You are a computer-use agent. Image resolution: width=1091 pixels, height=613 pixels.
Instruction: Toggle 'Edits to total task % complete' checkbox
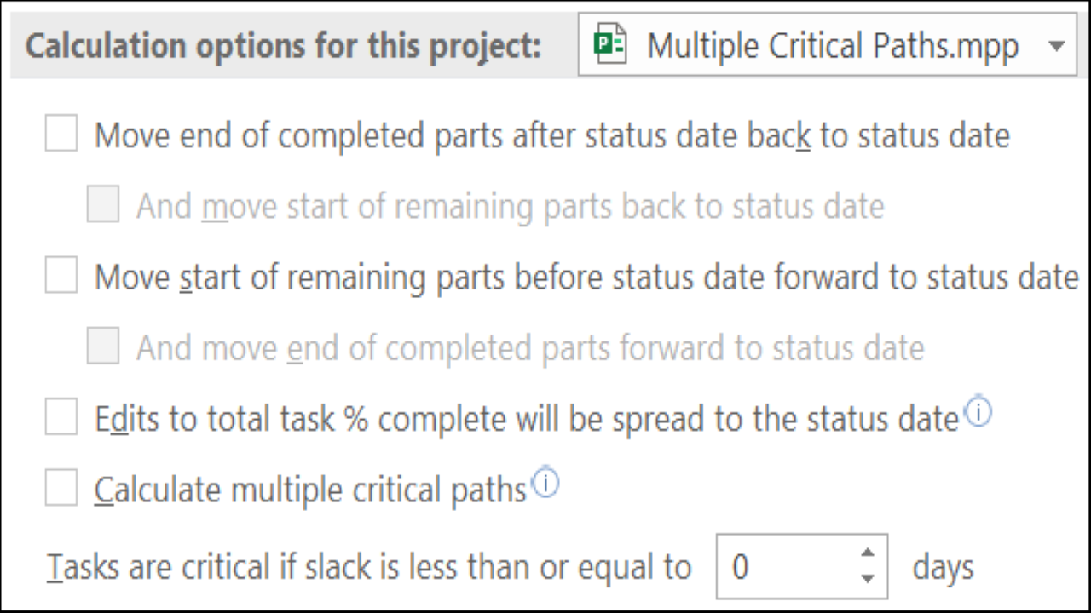(61, 418)
